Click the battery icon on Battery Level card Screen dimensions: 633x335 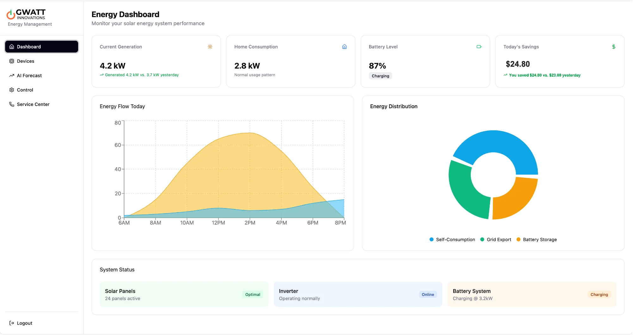(479, 47)
